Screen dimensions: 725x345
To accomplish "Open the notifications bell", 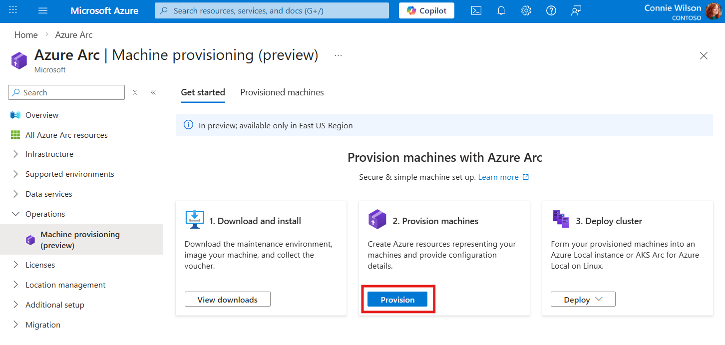I will click(501, 10).
